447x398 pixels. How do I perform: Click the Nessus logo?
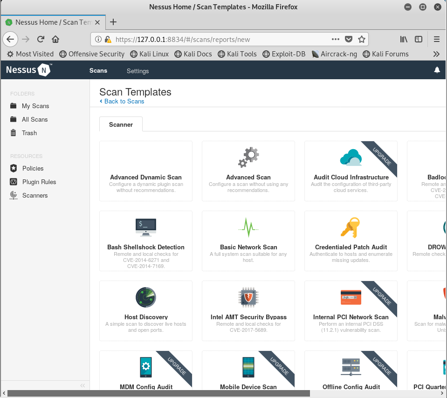(28, 70)
